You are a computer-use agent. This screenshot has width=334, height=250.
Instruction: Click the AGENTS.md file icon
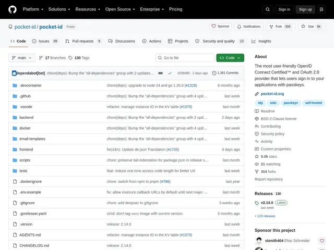click(15, 235)
